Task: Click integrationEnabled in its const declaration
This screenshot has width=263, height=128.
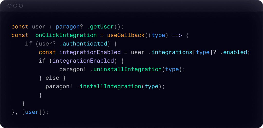Action: point(90,52)
